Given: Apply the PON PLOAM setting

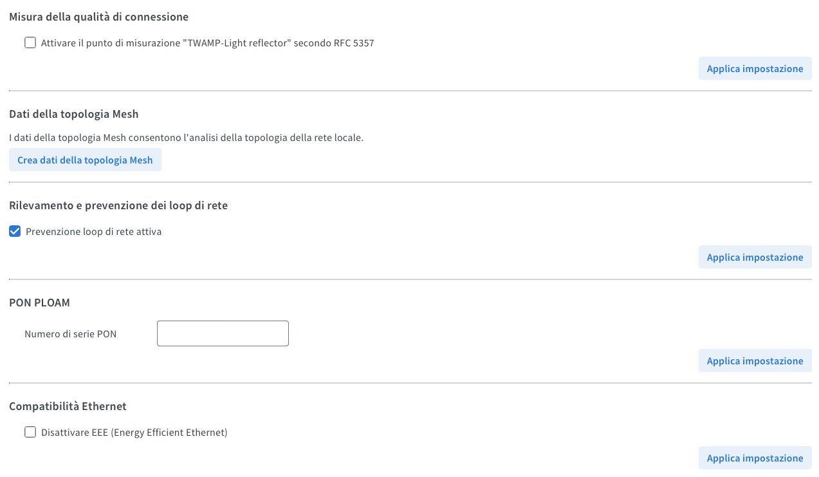Looking at the screenshot, I should pos(755,361).
